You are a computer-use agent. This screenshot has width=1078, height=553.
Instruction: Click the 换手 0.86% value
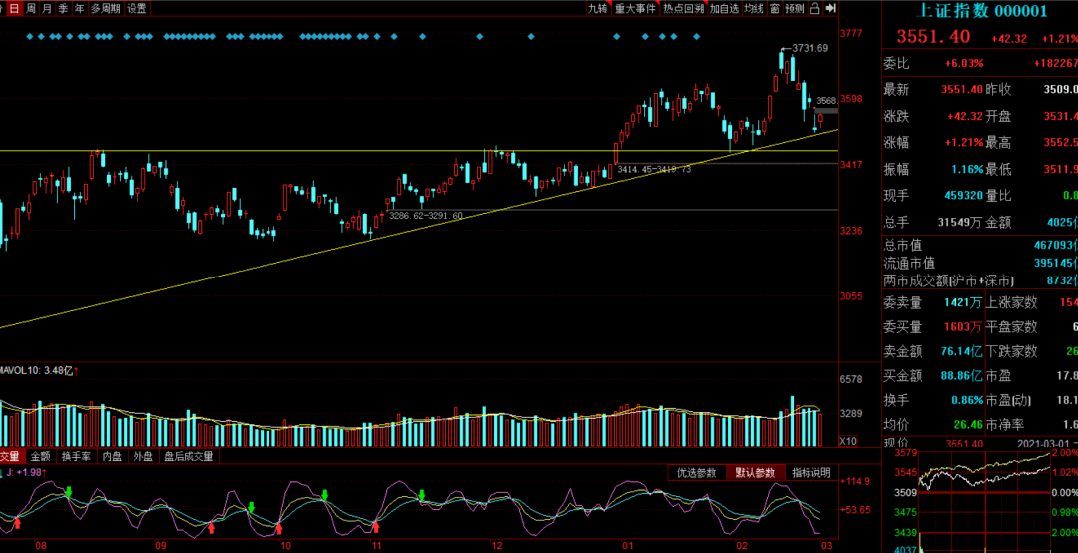(966, 400)
